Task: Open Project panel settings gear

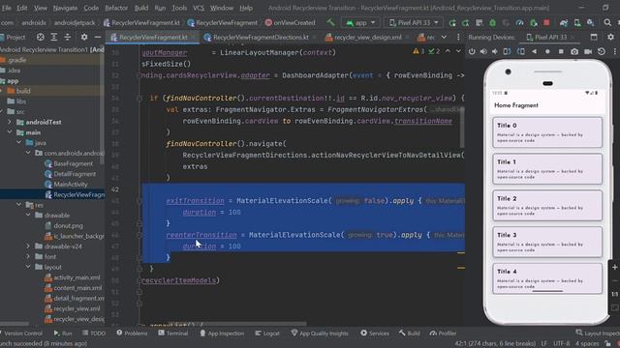Action: 84,37
